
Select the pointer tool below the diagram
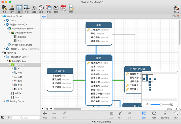pos(43,109)
